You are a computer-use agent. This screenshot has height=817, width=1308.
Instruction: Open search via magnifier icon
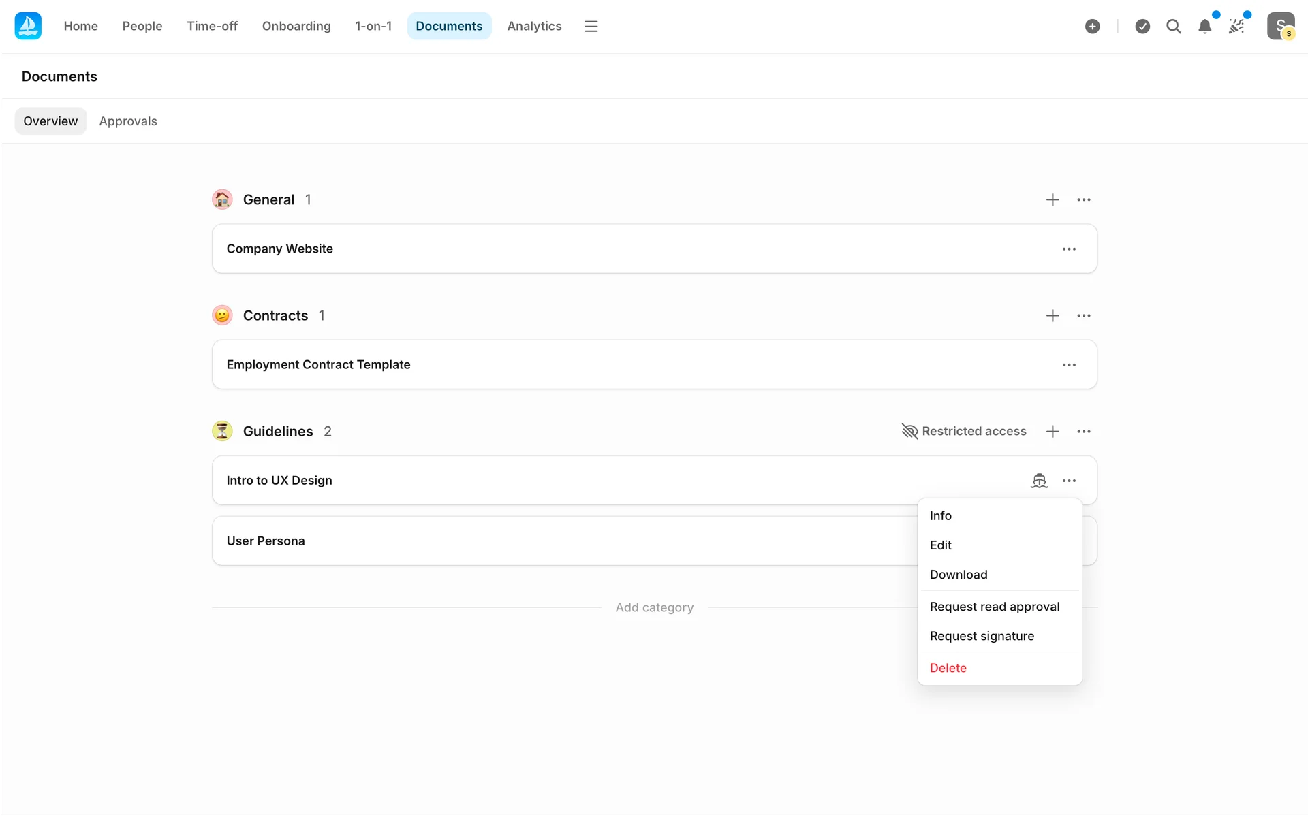pyautogui.click(x=1173, y=26)
